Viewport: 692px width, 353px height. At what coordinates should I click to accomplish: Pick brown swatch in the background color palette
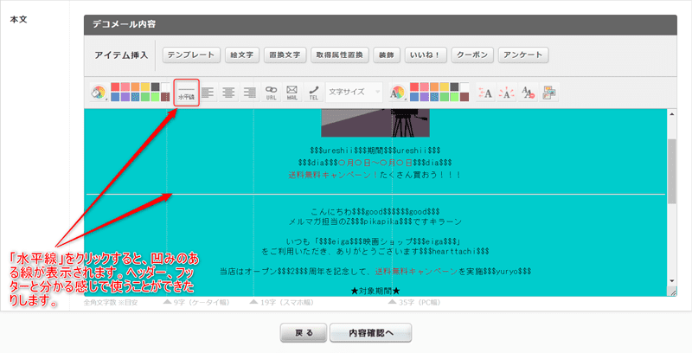[165, 97]
